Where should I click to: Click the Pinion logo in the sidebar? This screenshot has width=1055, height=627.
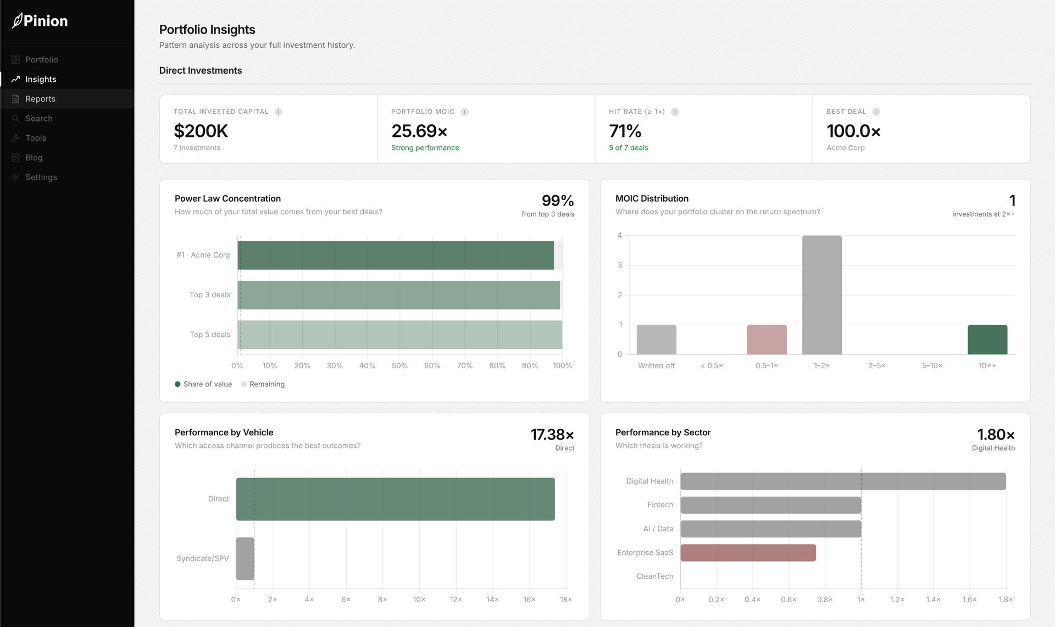coord(40,21)
